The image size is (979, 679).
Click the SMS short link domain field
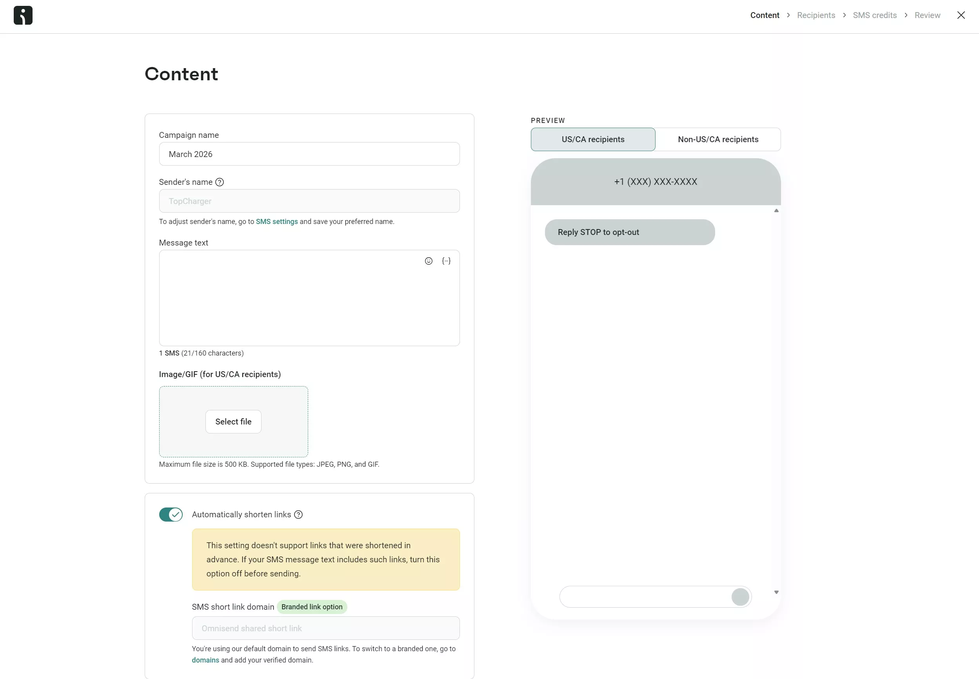point(326,628)
